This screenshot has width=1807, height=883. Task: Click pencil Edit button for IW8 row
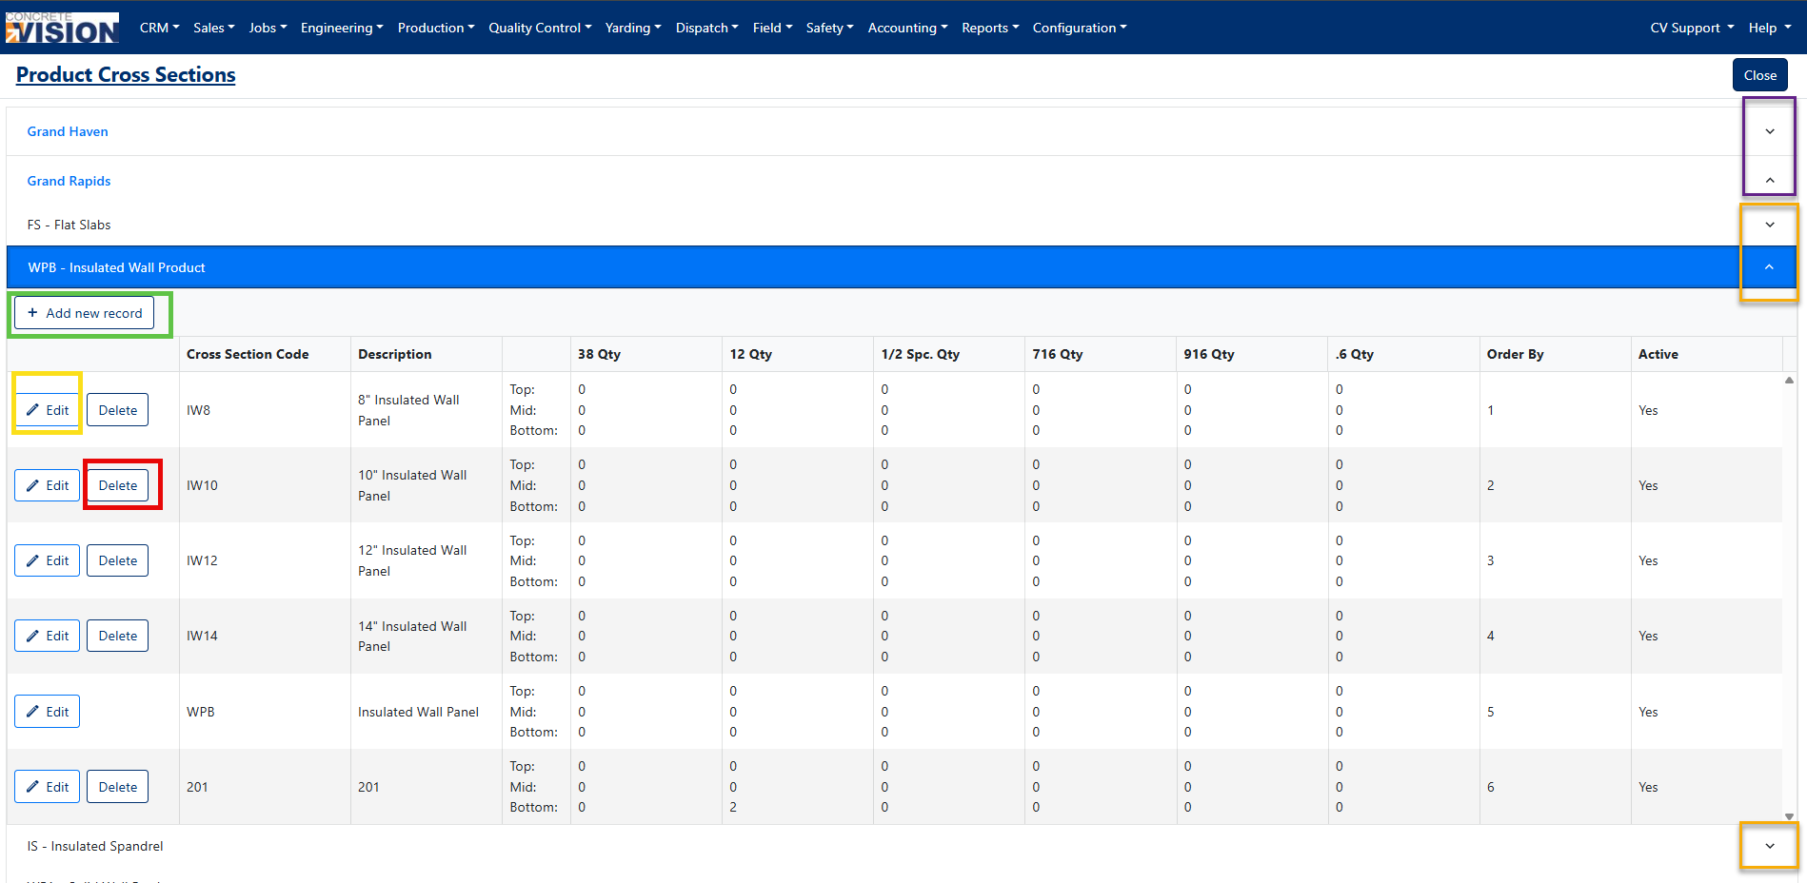47,410
